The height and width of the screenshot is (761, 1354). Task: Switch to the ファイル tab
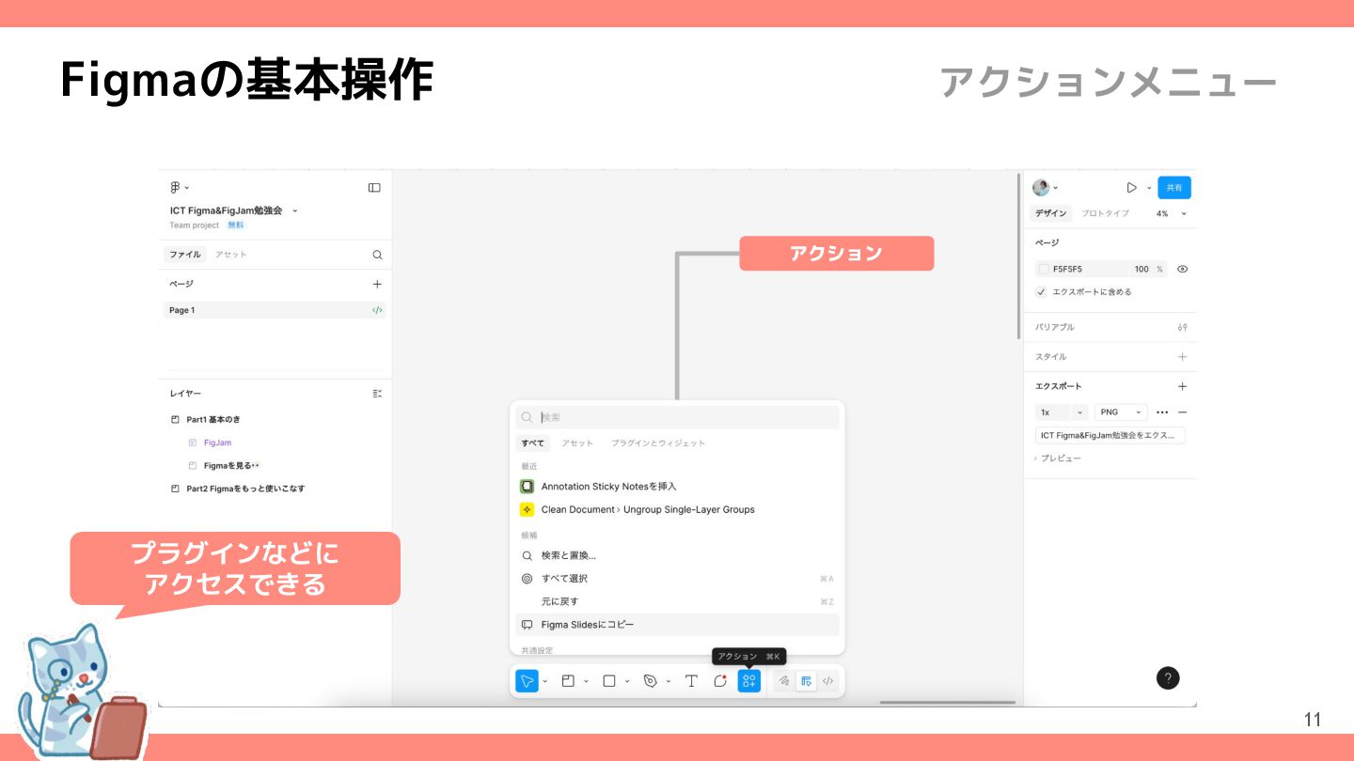pos(184,255)
